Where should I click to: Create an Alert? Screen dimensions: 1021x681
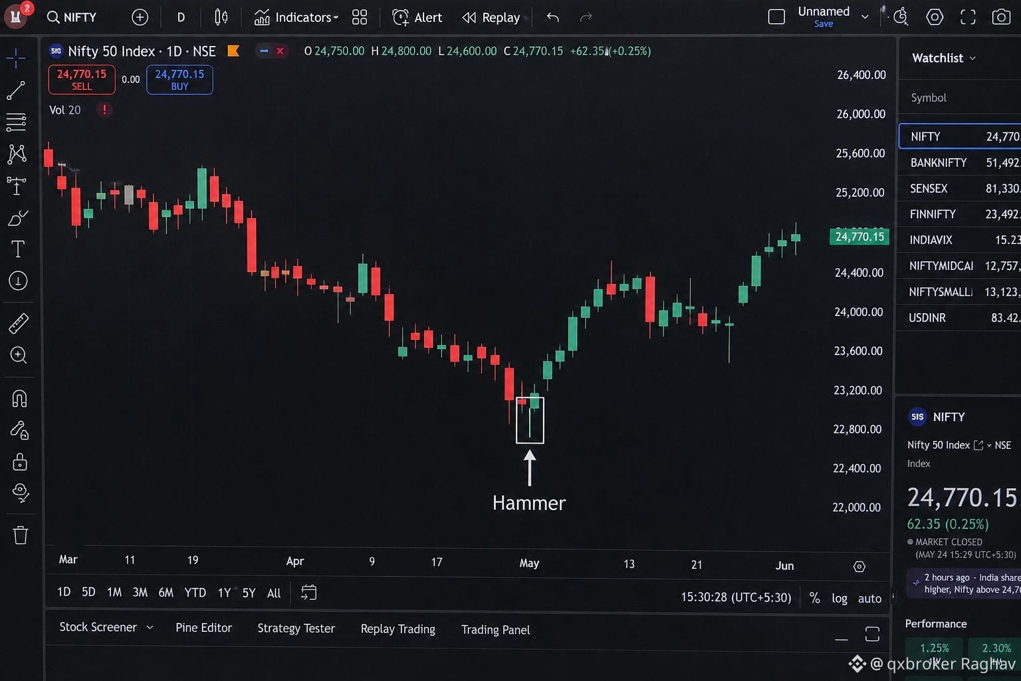tap(417, 17)
